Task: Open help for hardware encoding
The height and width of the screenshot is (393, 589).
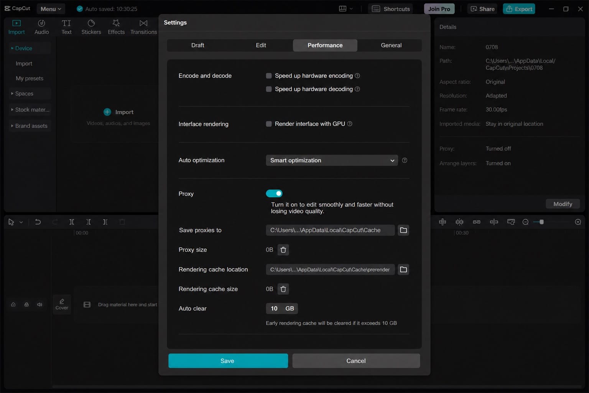Action: coord(357,76)
